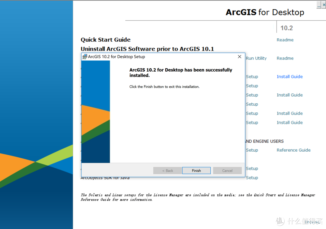Click the ArcGIS 10.2 for Desktop Setup title text
Image resolution: width=326 pixels, height=229 pixels.
pos(117,56)
